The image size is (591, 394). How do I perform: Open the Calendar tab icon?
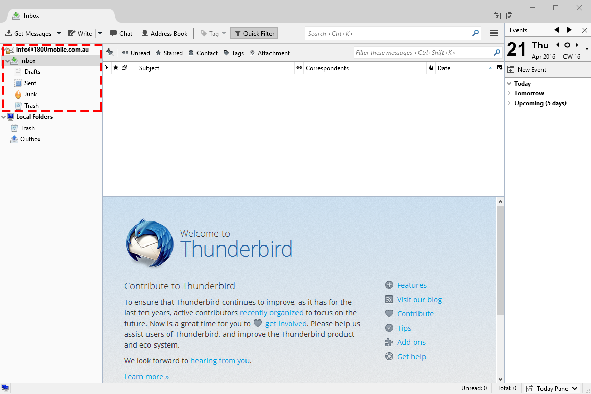(x=497, y=16)
